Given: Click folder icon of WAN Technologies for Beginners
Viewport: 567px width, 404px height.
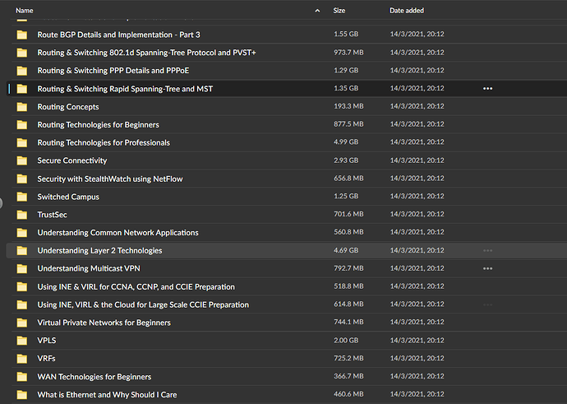Looking at the screenshot, I should pyautogui.click(x=22, y=377).
